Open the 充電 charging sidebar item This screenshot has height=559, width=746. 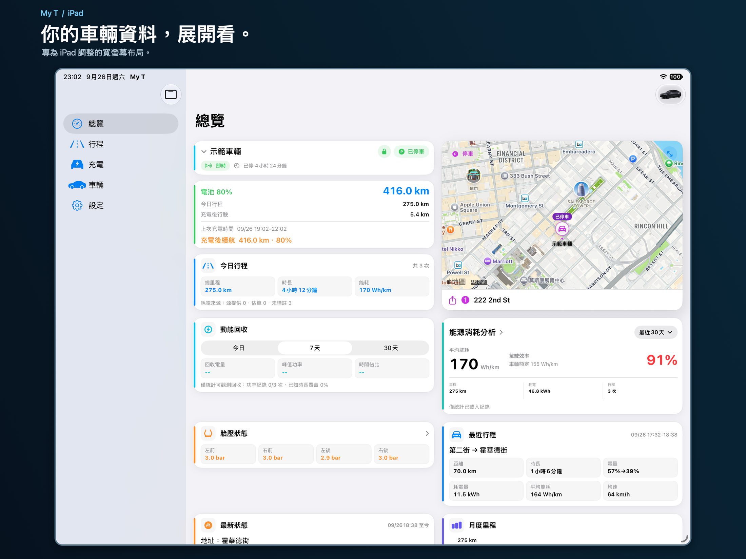(121, 165)
